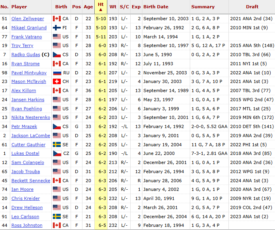This screenshot has width=275, height=230.
Task: Click Finland flag in Mikael Granlund row
Action: tap(57, 28)
